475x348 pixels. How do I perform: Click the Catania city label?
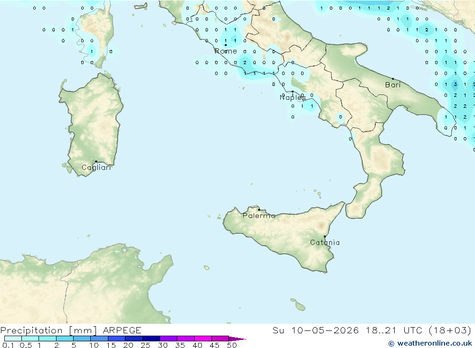pos(325,242)
